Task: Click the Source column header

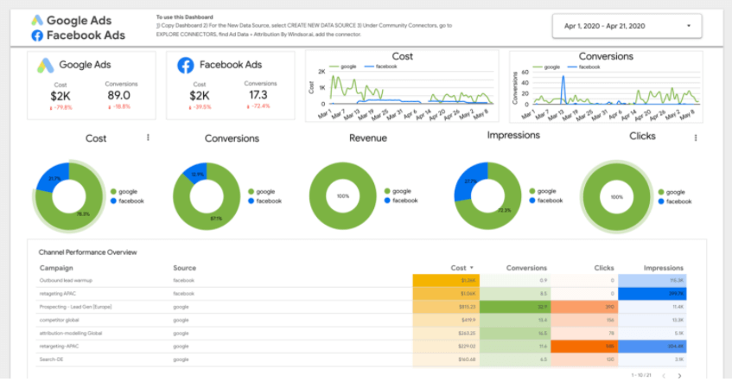Action: click(184, 268)
